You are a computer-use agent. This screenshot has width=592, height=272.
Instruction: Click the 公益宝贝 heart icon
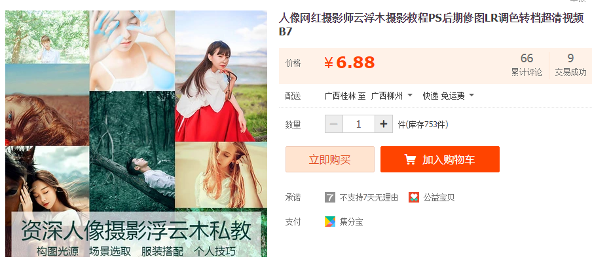pyautogui.click(x=414, y=197)
